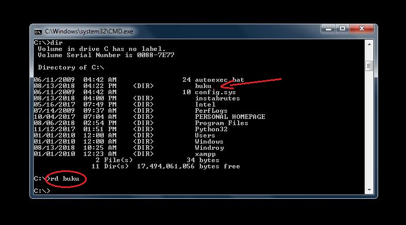Viewport: 406px width, 225px height.
Task: Click 'Volume Serial Number is 0088-7E77' line
Action: (106, 55)
